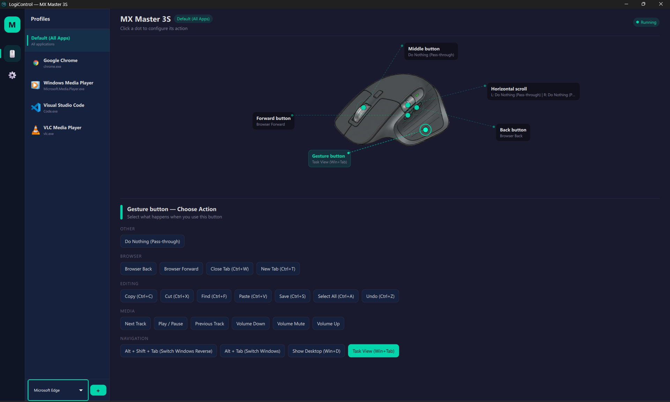The width and height of the screenshot is (670, 402).
Task: Click the Visual Studio Code icon
Action: click(x=36, y=108)
